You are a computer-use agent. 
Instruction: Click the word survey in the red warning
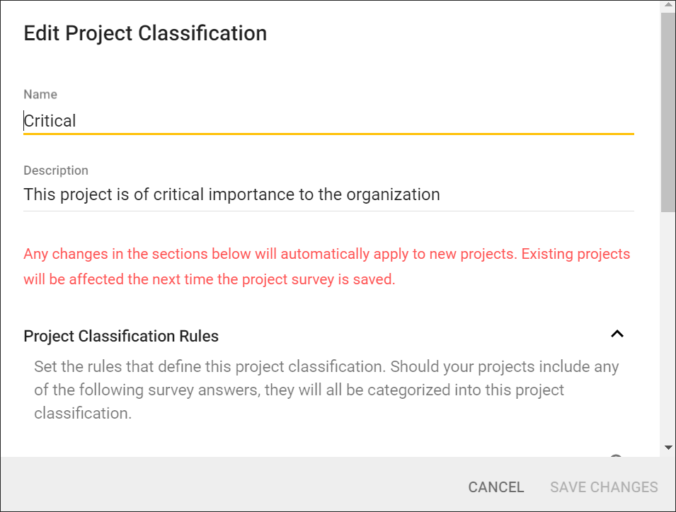[x=313, y=279]
